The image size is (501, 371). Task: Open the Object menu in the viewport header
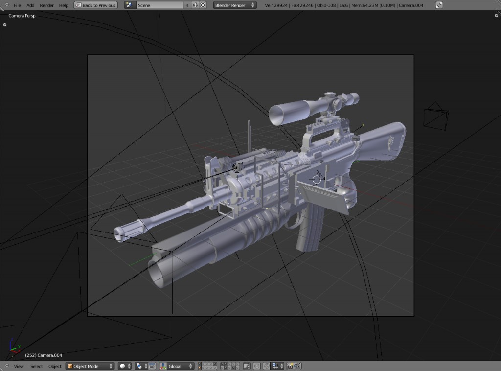[55, 366]
